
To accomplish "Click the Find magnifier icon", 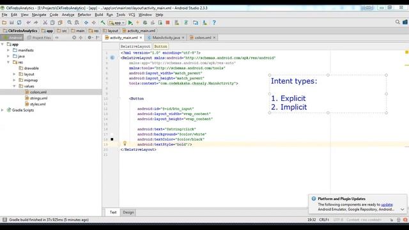I will 69,23.
